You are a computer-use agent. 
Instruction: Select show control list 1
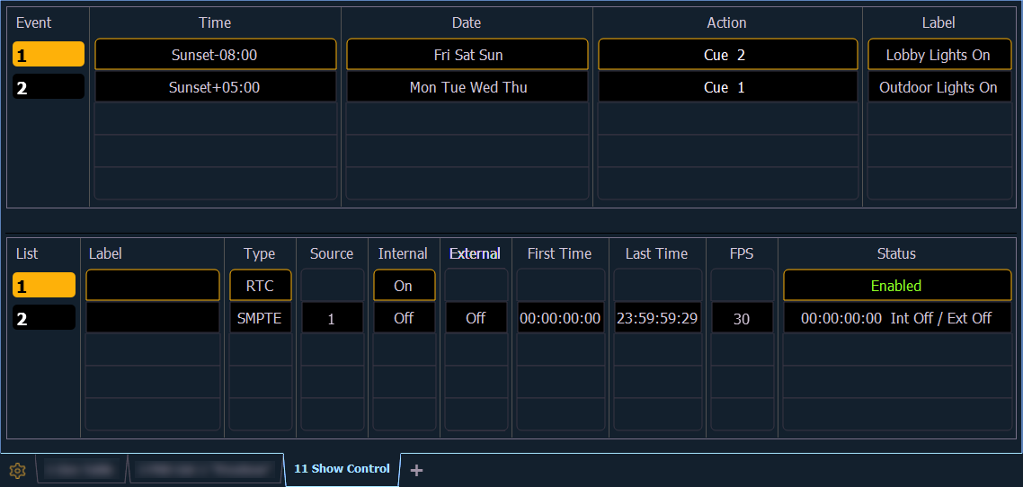click(x=44, y=286)
